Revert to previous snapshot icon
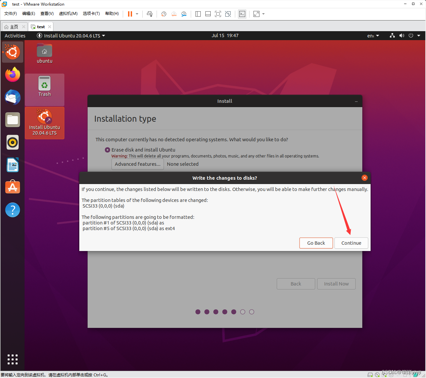Image resolution: width=426 pixels, height=378 pixels. pyautogui.click(x=174, y=14)
